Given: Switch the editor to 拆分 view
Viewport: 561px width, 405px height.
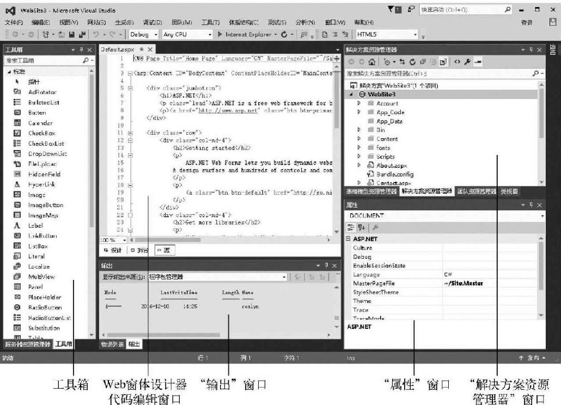Looking at the screenshot, I should coord(139,251).
